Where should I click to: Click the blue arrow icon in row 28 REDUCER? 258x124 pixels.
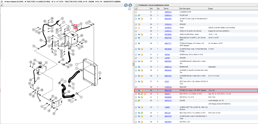[139, 38]
